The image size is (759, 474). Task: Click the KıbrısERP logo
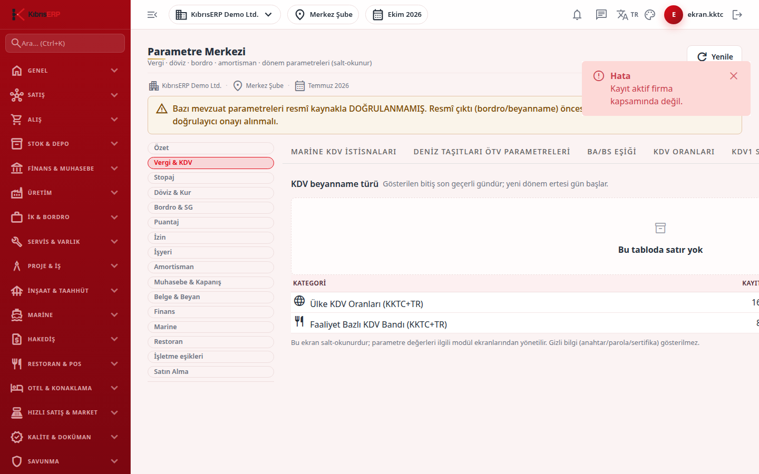point(36,14)
